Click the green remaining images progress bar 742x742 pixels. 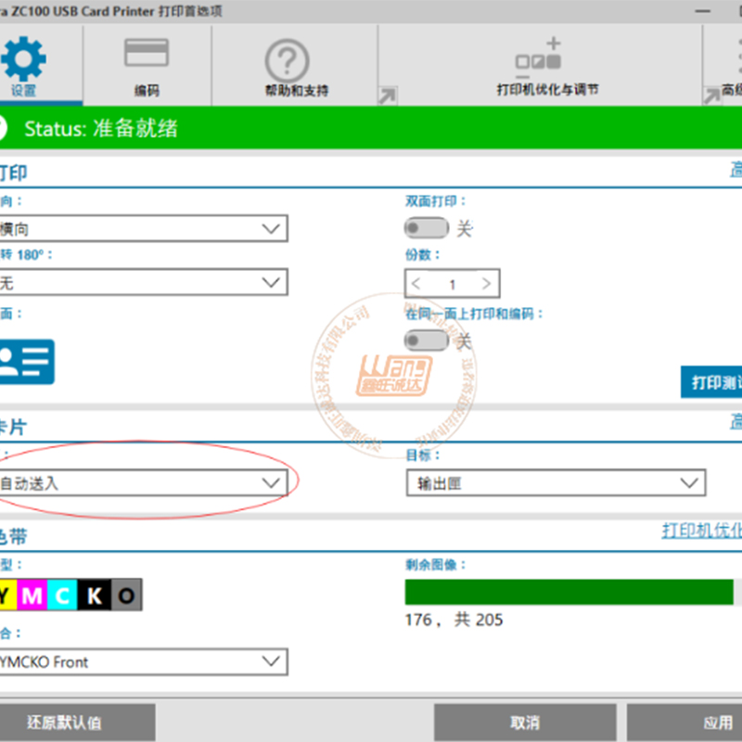tap(569, 592)
